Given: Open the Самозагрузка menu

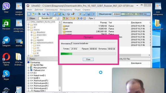Looking at the screenshot, I should click(x=51, y=10).
